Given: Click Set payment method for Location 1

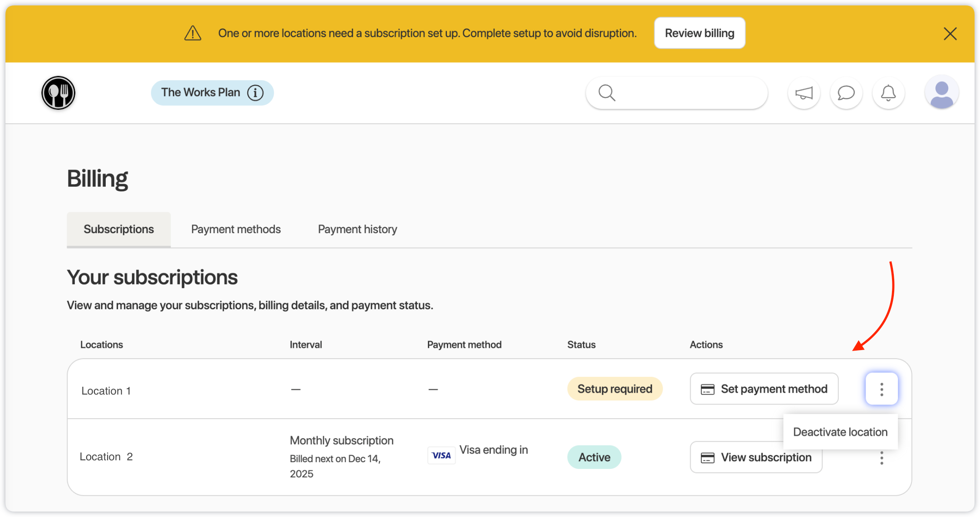Looking at the screenshot, I should [x=764, y=389].
